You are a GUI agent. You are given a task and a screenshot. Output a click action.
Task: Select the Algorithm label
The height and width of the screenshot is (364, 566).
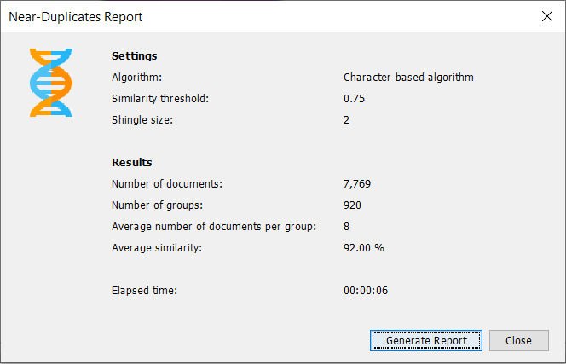pyautogui.click(x=136, y=78)
